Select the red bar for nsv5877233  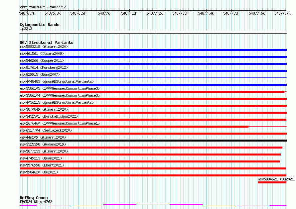(150, 155)
